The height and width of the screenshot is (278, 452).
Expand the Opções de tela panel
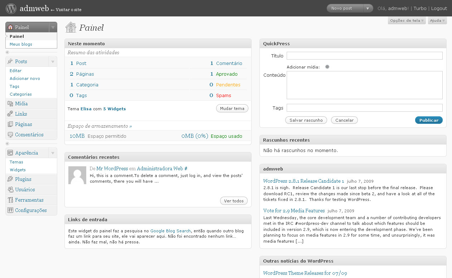[x=407, y=21]
